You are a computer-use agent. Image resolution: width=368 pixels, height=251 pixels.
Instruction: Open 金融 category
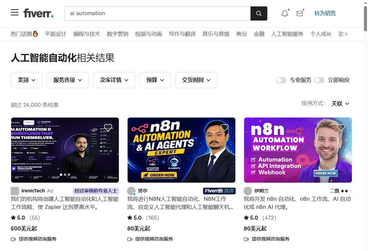click(x=259, y=34)
